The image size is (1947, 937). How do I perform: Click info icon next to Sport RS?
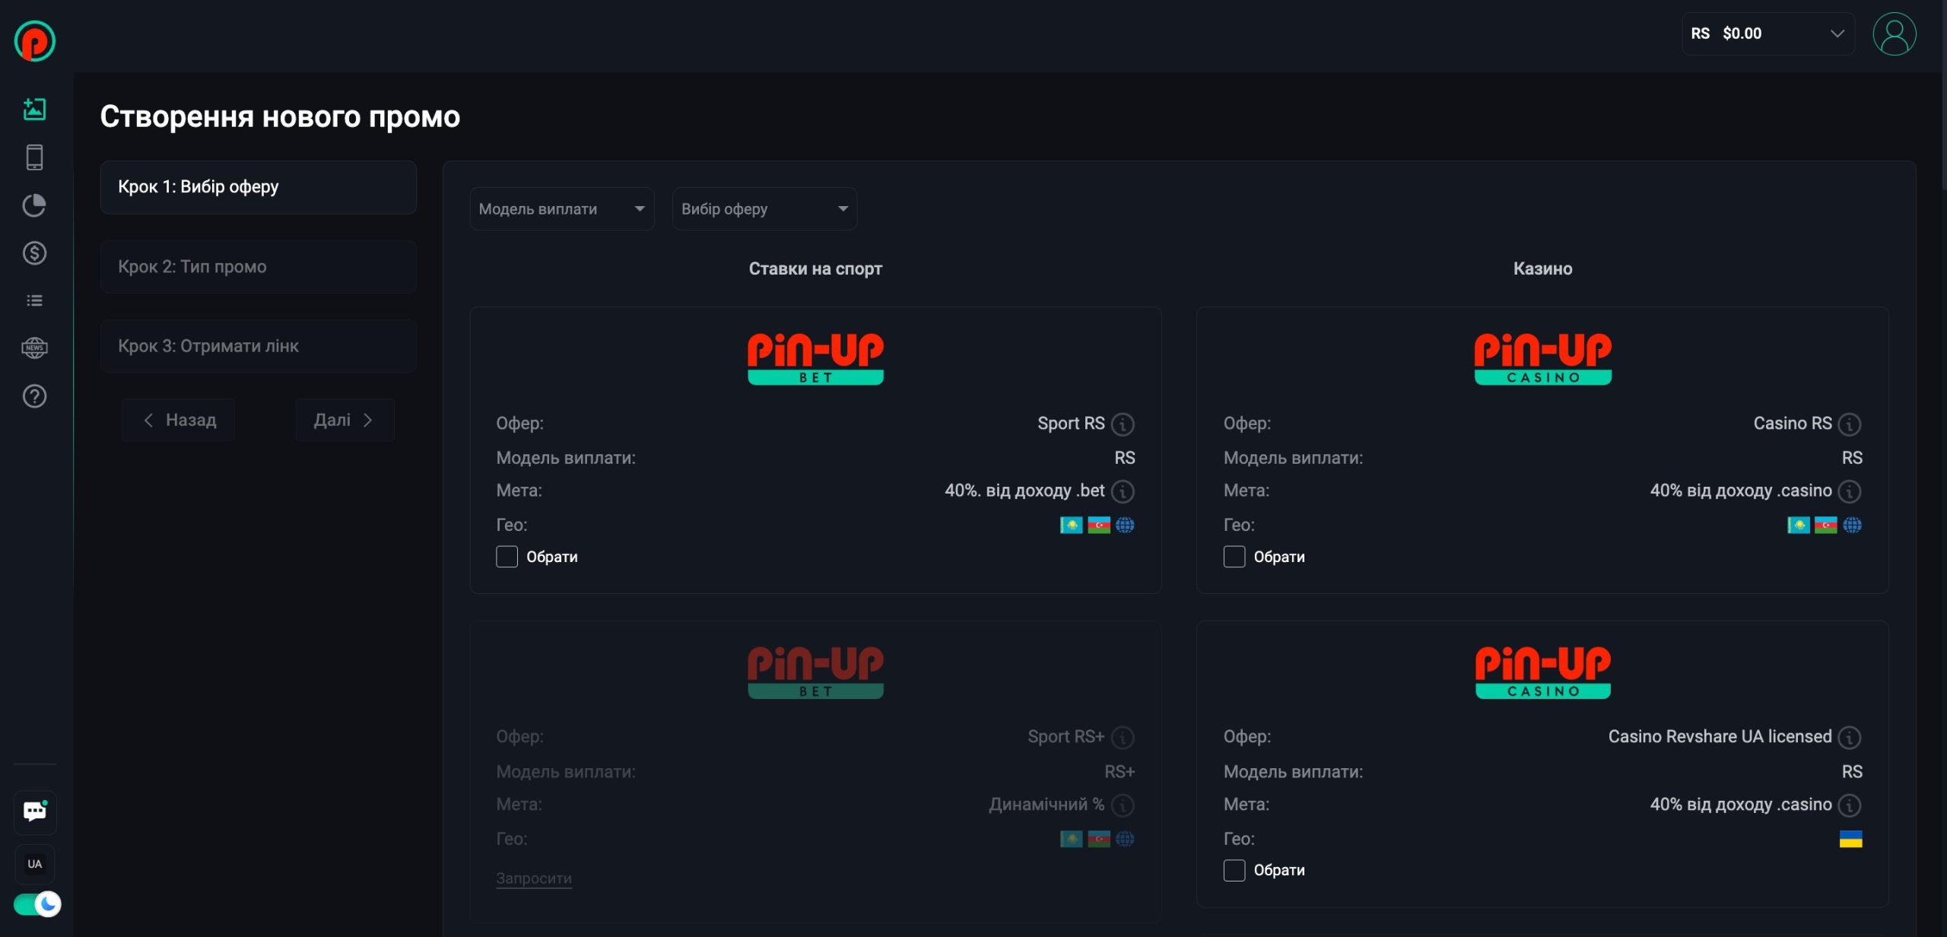[x=1123, y=424]
